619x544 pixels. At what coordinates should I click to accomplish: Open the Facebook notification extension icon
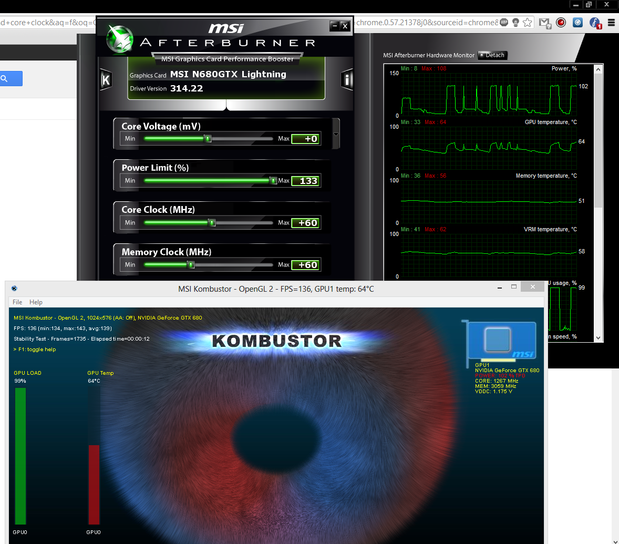tap(595, 23)
